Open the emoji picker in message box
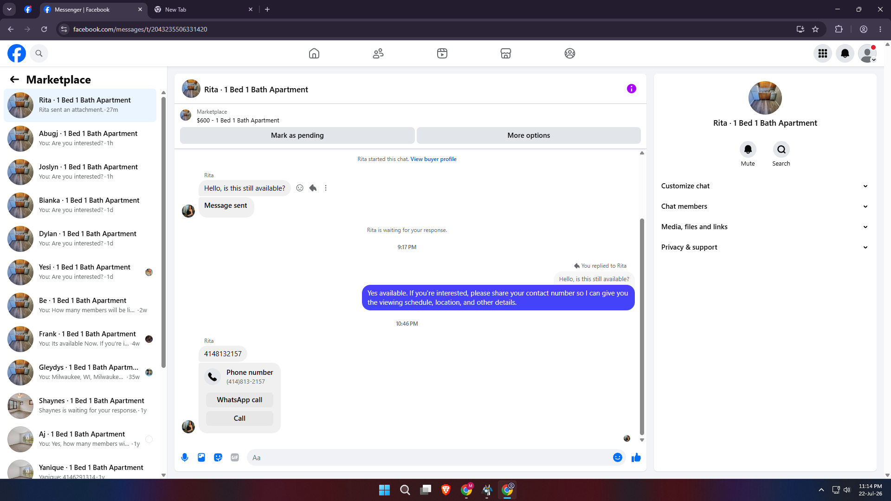The height and width of the screenshot is (501, 891). pos(618,457)
